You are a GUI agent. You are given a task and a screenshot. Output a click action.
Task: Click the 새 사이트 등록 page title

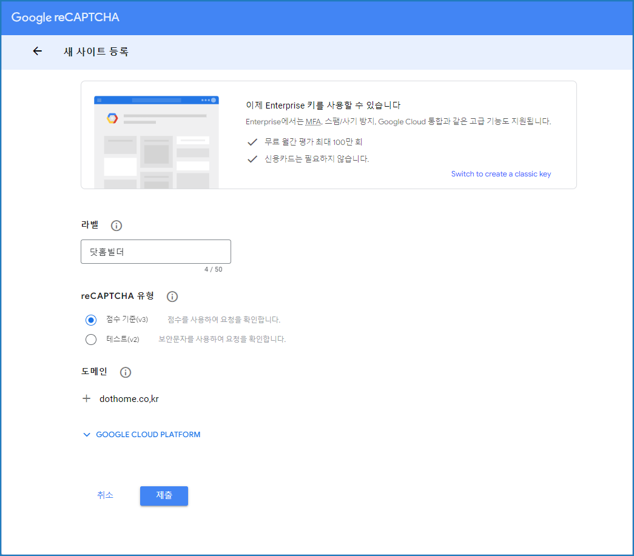[96, 52]
